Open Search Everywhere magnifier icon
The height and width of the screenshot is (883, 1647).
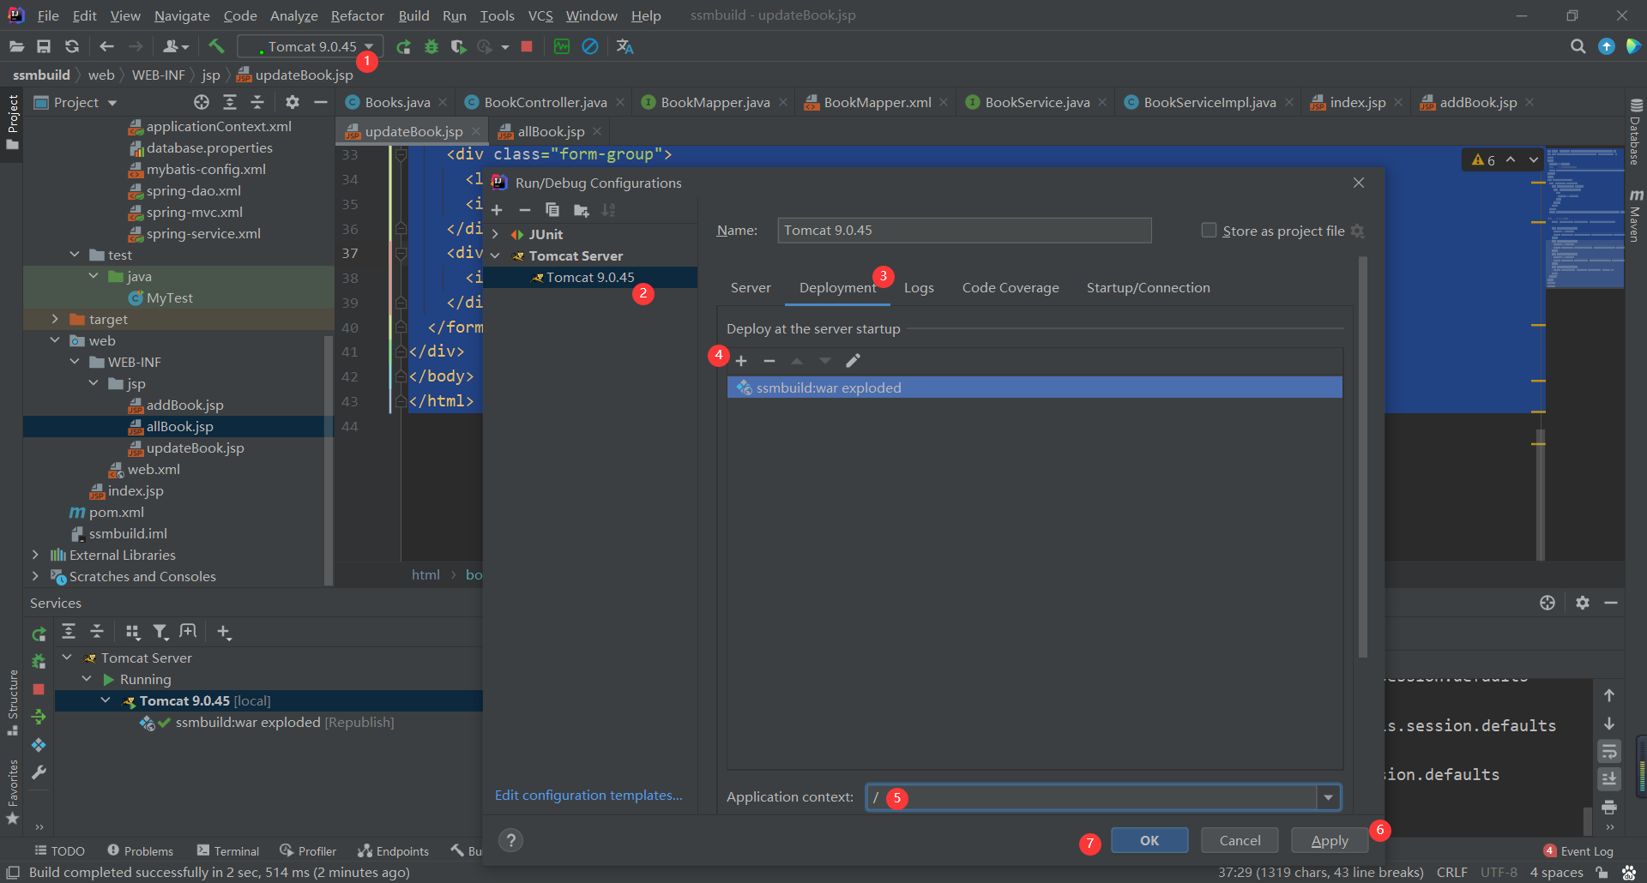(x=1578, y=46)
